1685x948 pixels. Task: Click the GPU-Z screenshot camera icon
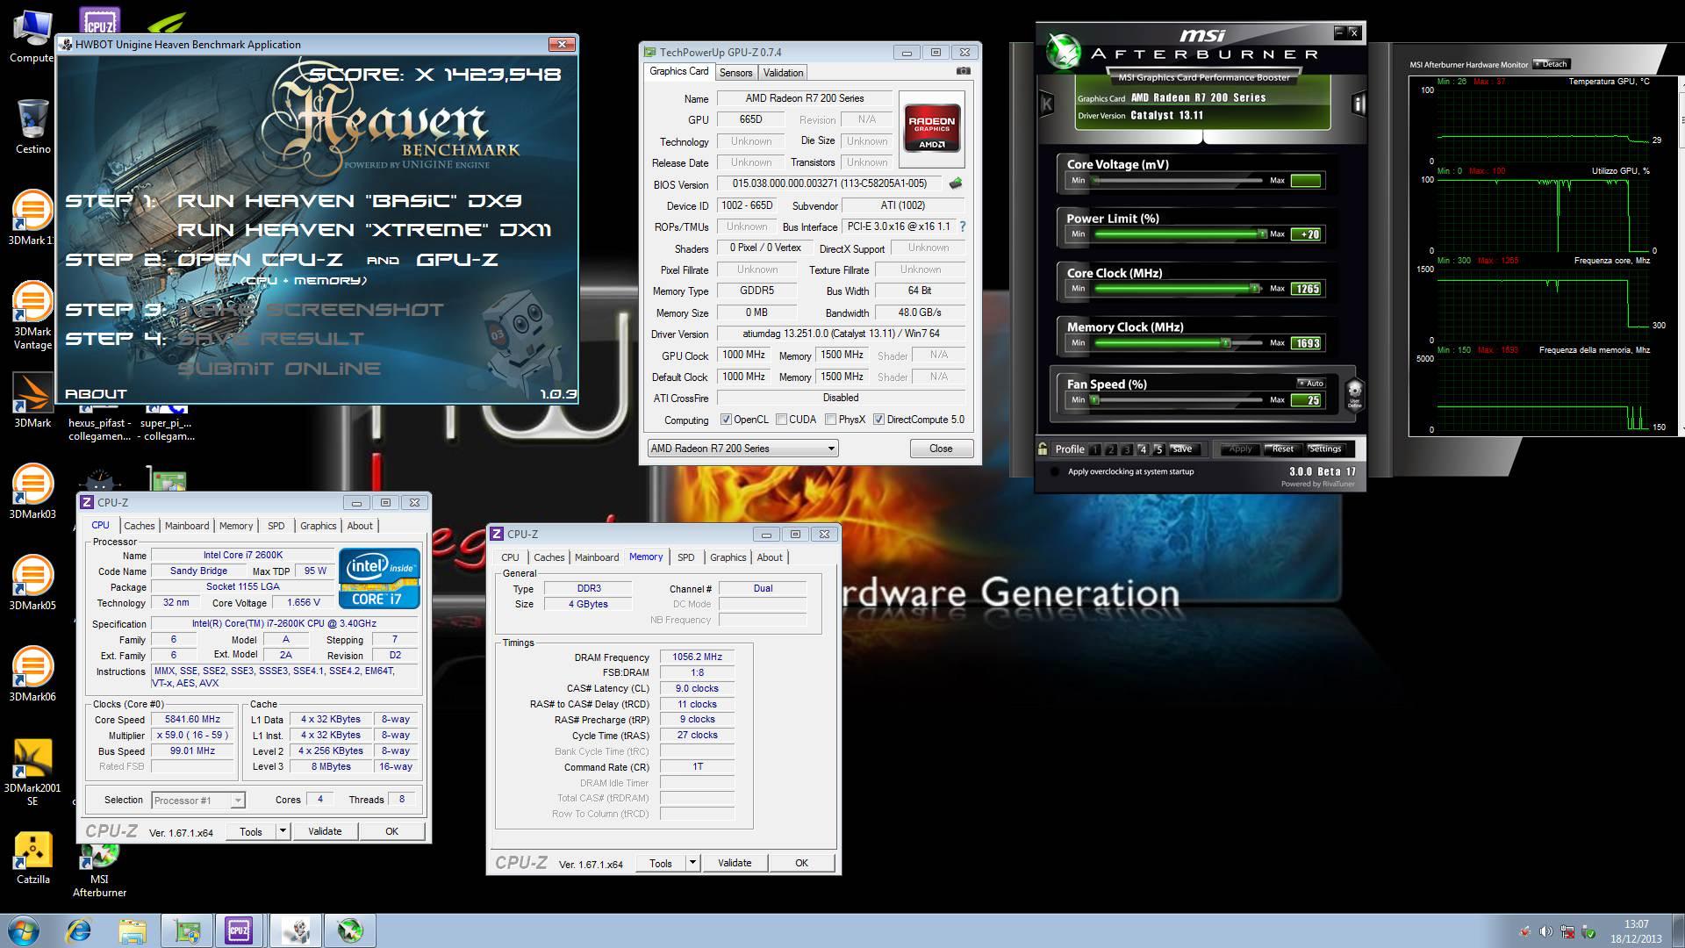tap(963, 71)
